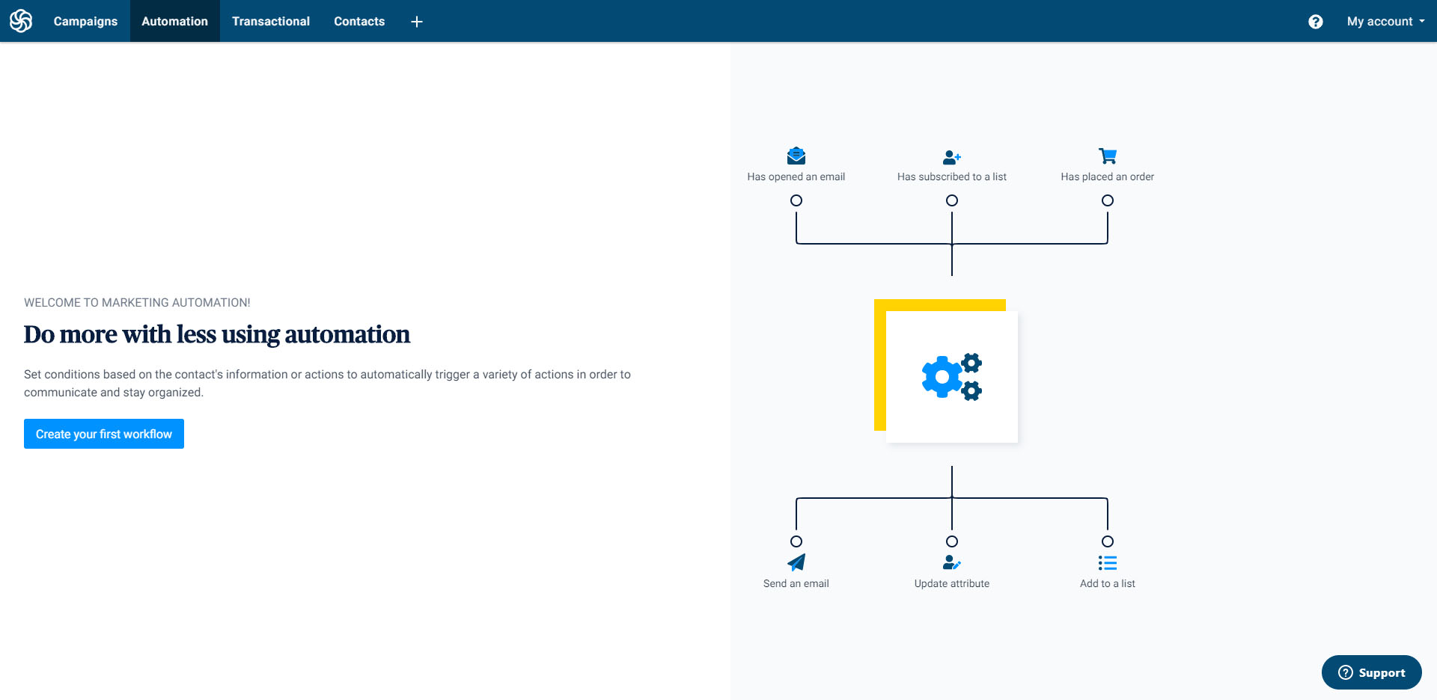Open the help question mark icon

tap(1315, 22)
